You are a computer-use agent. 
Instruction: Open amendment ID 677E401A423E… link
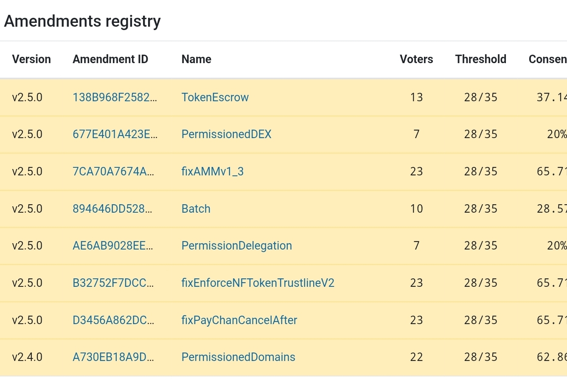[x=115, y=134]
